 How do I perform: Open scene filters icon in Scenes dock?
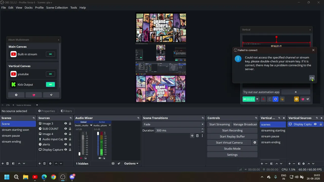click(13, 164)
